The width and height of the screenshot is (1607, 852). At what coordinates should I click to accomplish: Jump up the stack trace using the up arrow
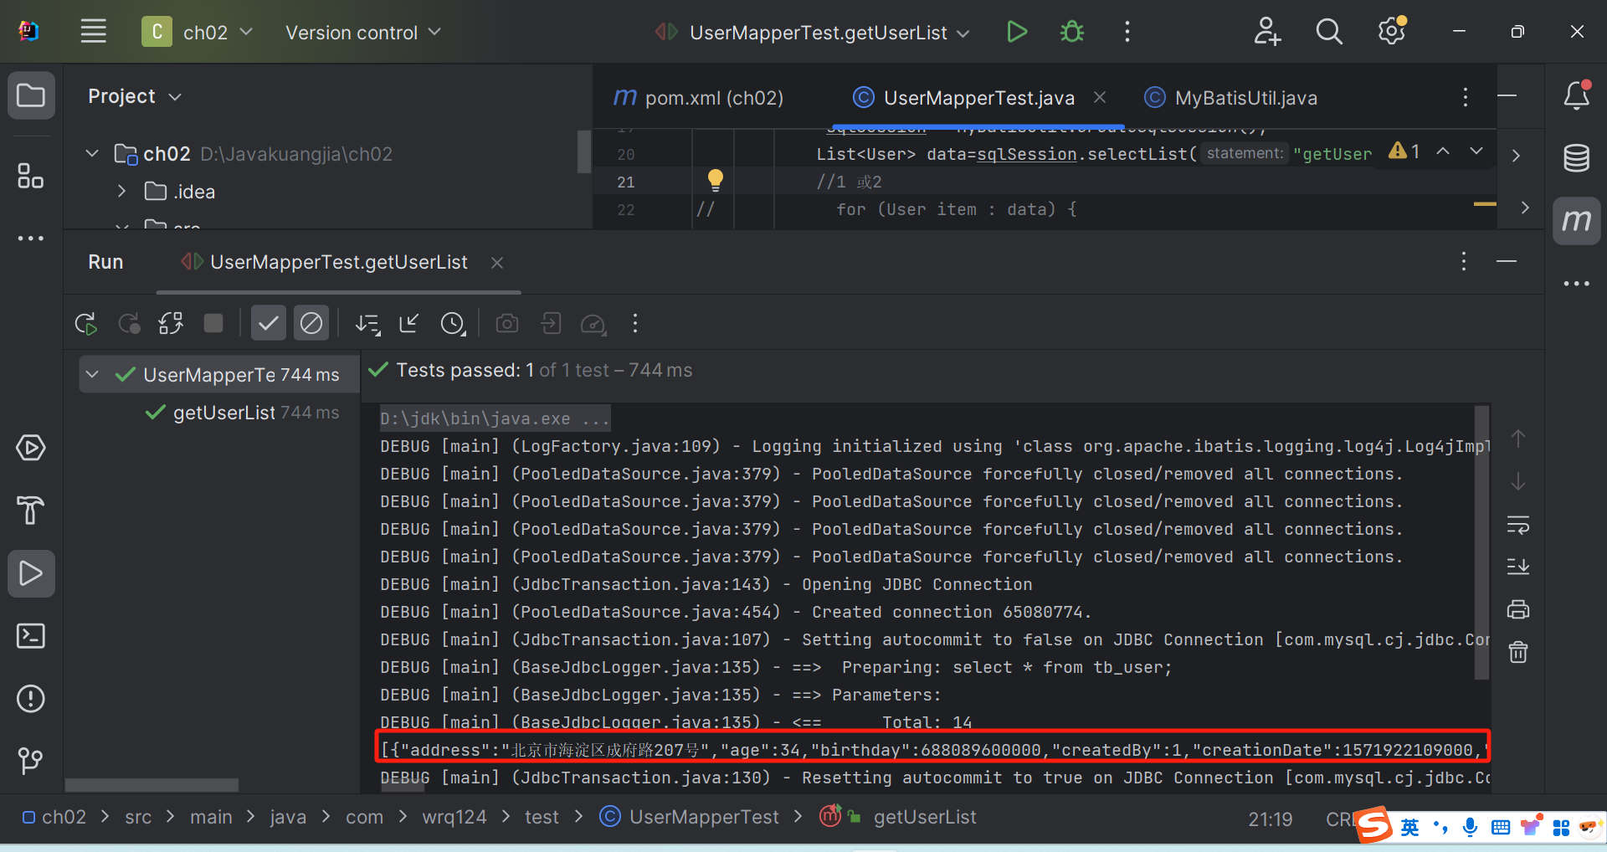(x=1518, y=439)
